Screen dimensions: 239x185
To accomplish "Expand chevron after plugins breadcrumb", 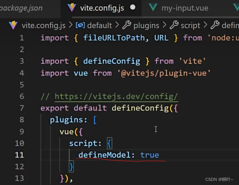I will point(165,25).
